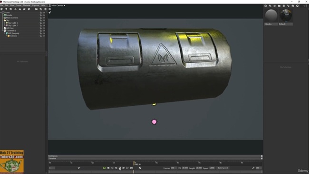Toggle visibility eye of Cilindro row
The width and height of the screenshot is (309, 174).
(x=44, y=36)
